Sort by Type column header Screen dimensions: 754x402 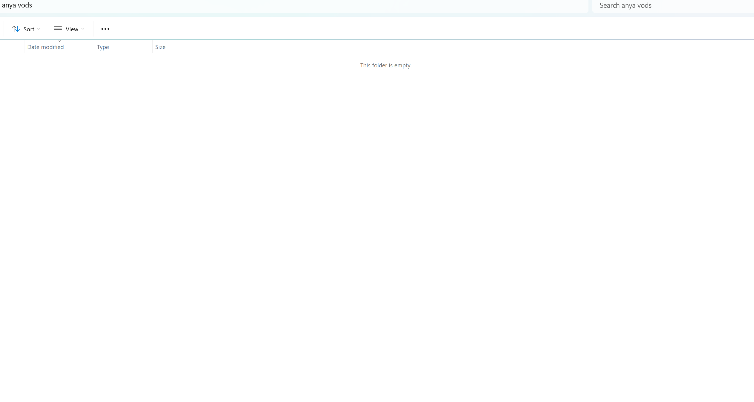pyautogui.click(x=123, y=47)
